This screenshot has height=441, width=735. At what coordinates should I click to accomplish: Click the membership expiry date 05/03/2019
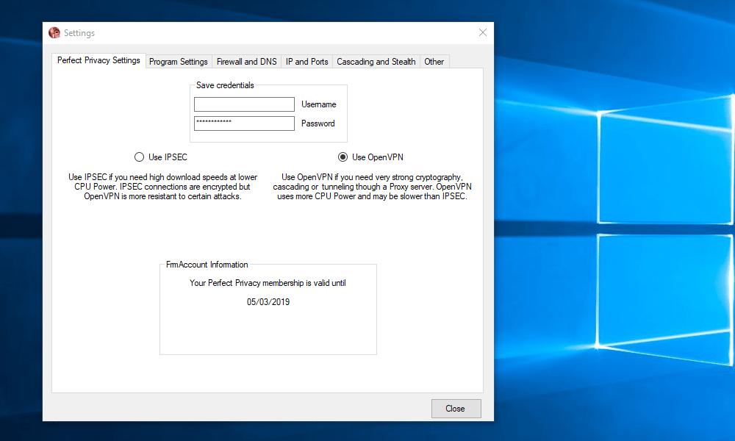268,302
